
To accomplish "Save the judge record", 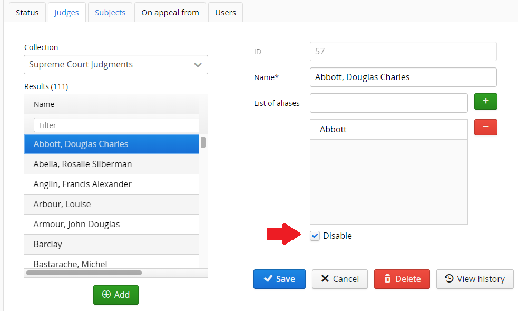I will [x=279, y=279].
